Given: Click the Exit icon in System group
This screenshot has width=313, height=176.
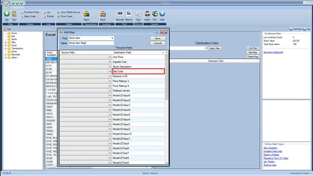Looking at the screenshot, I should point(155,14).
